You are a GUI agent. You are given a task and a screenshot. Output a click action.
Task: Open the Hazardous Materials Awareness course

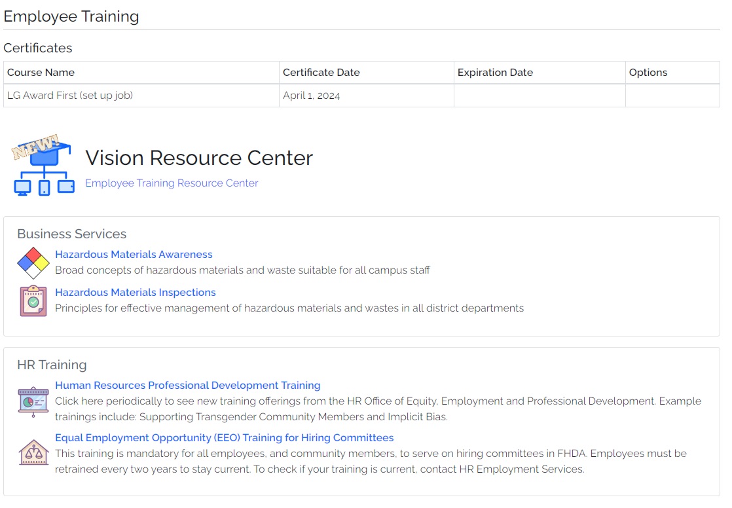134,255
